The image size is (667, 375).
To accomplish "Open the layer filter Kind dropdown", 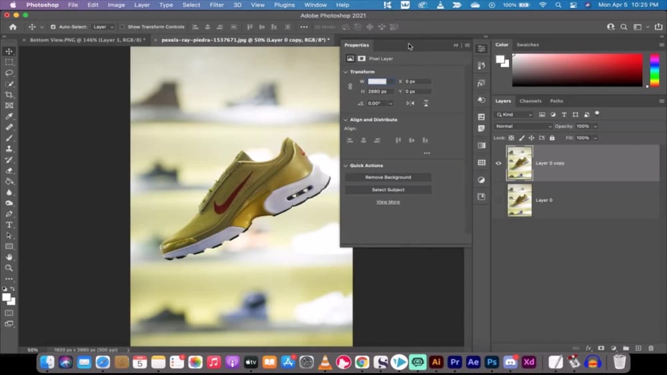I will coord(514,115).
